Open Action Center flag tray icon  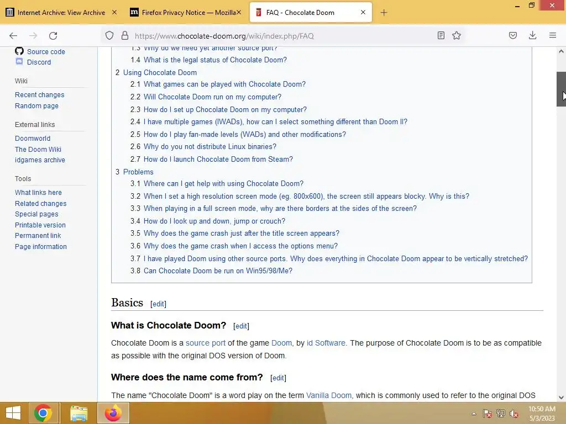coord(487,414)
